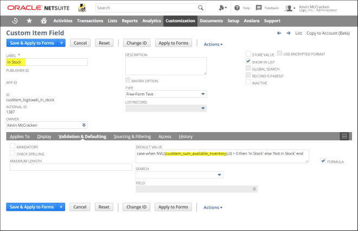Open the List/Record dropdown

[x=166, y=108]
